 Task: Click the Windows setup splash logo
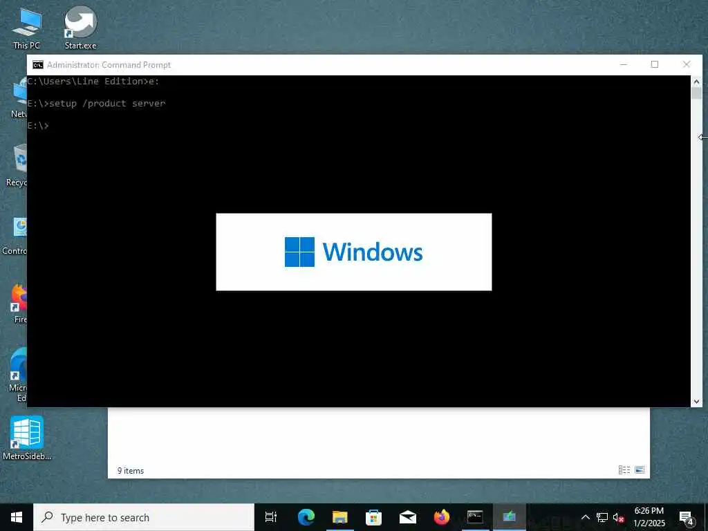coord(353,252)
